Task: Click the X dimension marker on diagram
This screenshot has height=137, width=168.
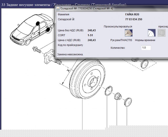Action: (68, 70)
